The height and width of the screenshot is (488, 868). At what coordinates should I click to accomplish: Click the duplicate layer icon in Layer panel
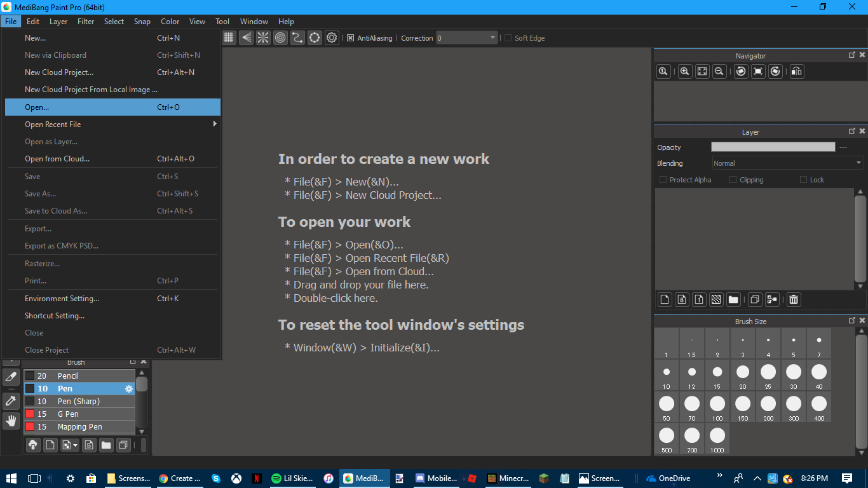tap(755, 299)
